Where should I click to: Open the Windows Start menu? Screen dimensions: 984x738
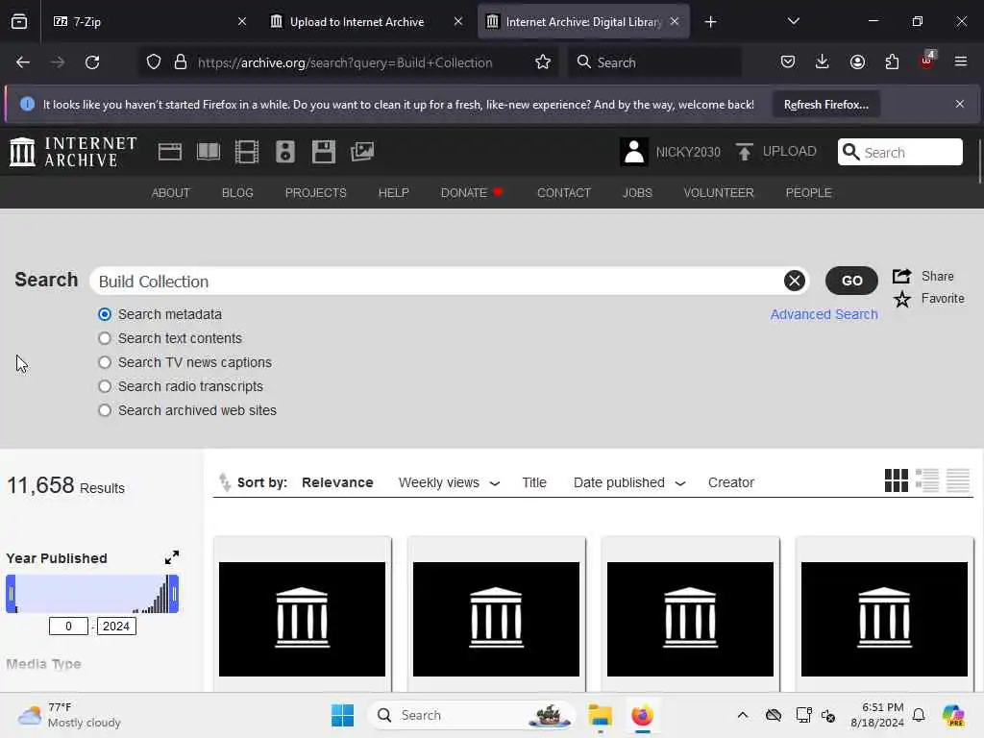click(343, 715)
